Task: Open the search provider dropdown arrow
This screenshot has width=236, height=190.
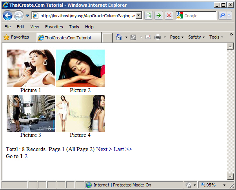Action: [x=229, y=15]
